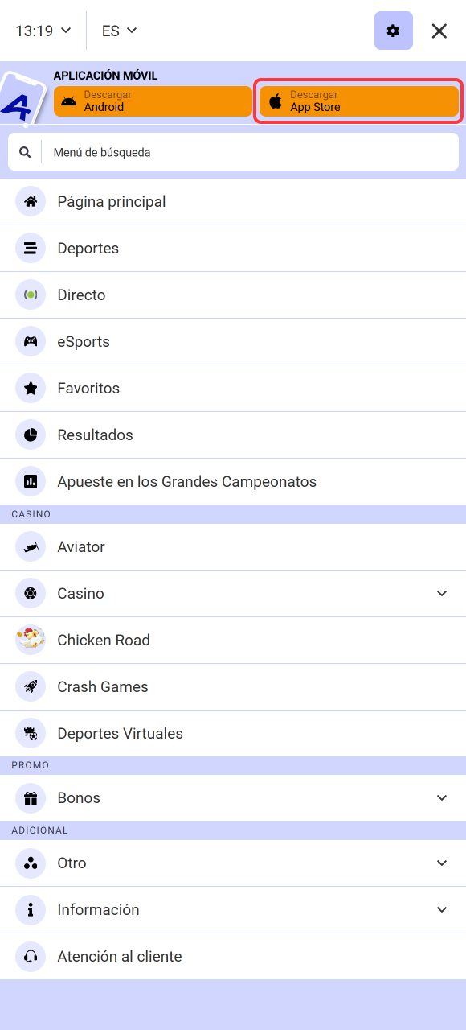
Task: Click the rocket icon for Crash Games
Action: pyautogui.click(x=30, y=686)
